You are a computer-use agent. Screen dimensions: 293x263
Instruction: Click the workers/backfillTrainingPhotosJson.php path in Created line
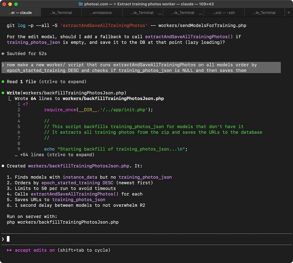[79, 166]
